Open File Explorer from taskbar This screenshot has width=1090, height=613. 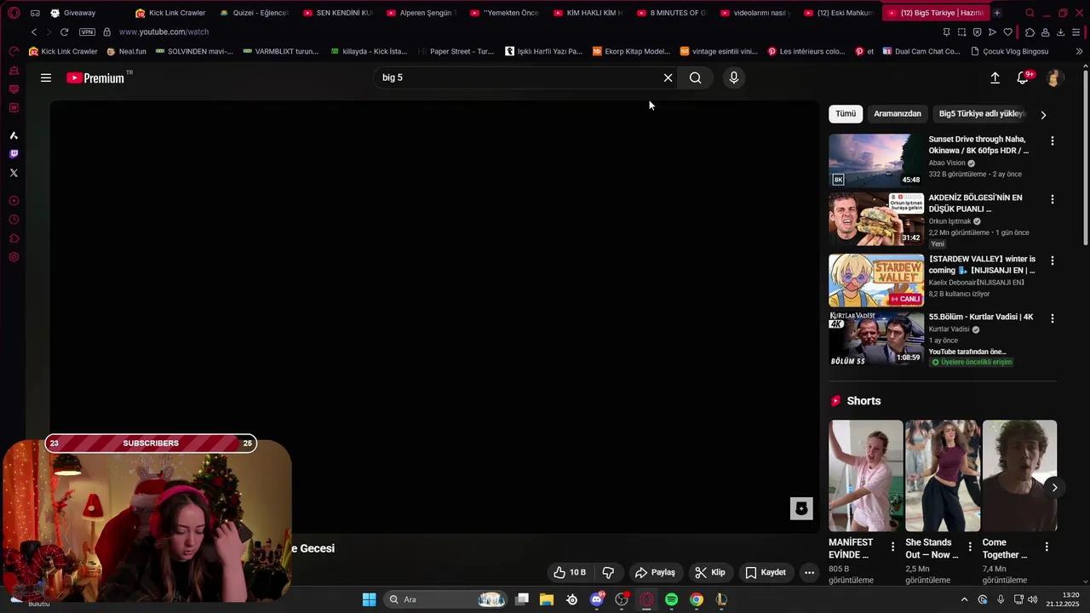(x=547, y=599)
